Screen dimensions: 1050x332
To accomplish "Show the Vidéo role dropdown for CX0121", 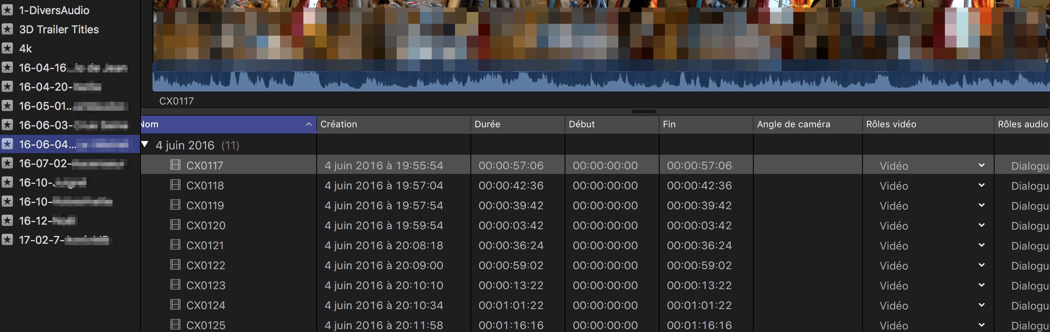I will point(982,245).
